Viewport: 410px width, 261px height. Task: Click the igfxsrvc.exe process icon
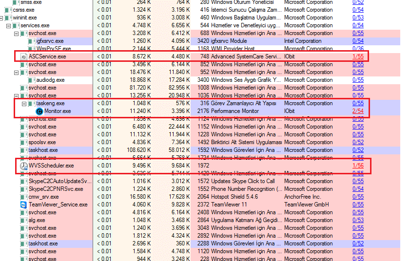tap(32, 41)
